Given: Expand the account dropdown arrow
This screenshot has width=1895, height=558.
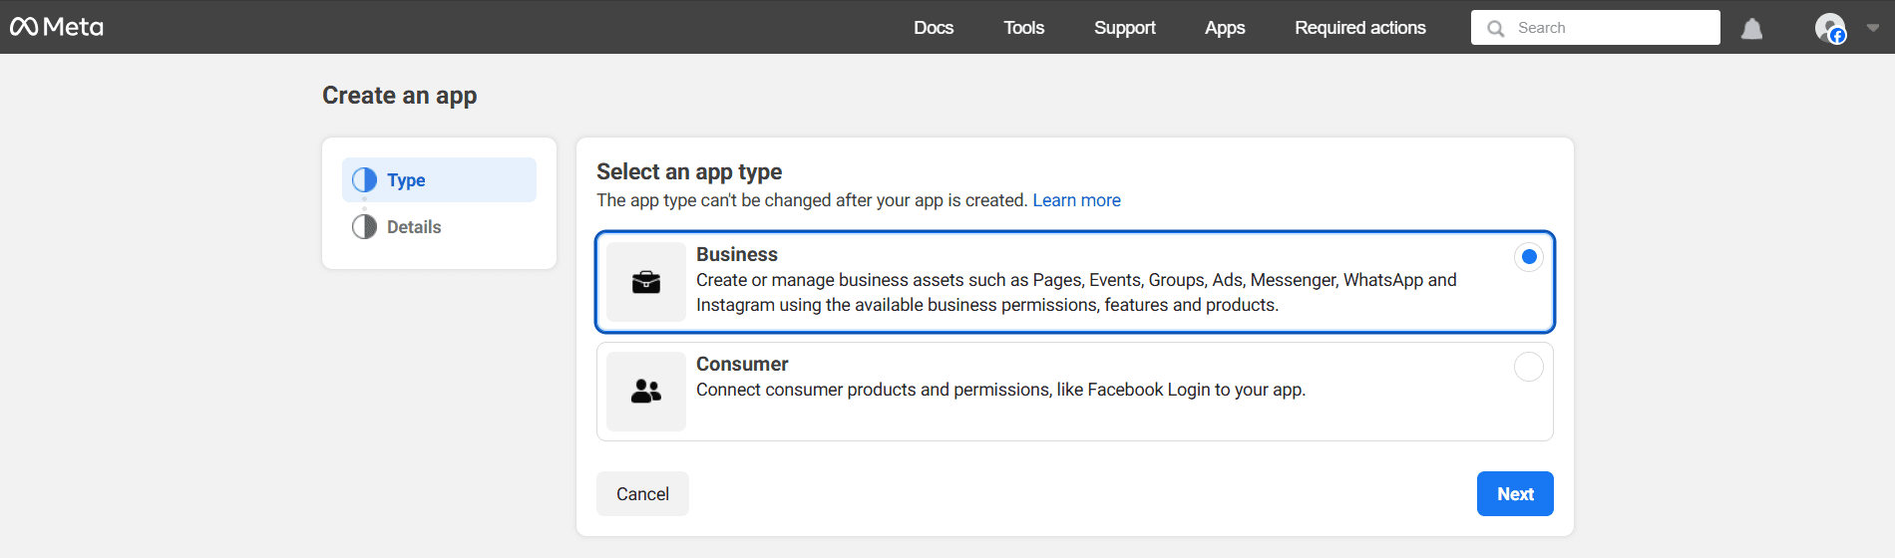Looking at the screenshot, I should (x=1872, y=28).
